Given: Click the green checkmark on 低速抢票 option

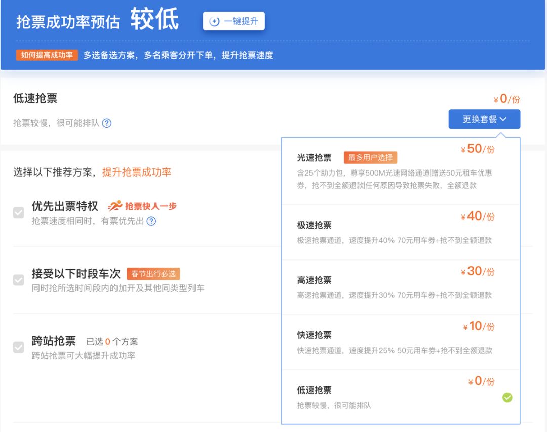Looking at the screenshot, I should 507,398.
